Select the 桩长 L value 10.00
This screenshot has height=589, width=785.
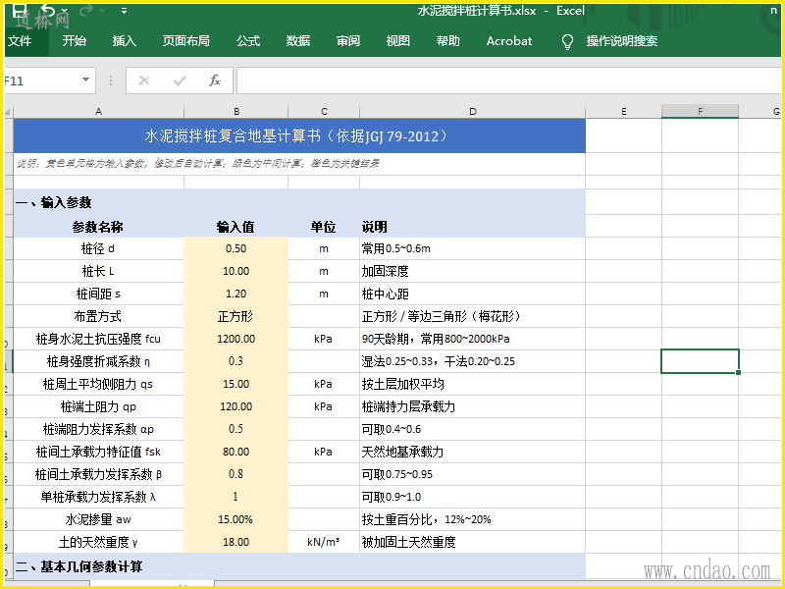235,271
